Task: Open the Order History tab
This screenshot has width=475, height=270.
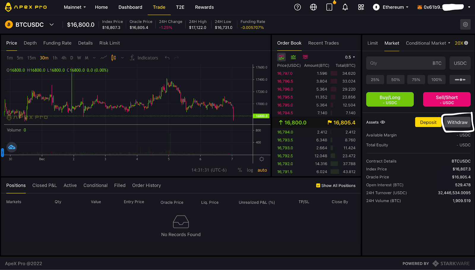Action: 147,185
